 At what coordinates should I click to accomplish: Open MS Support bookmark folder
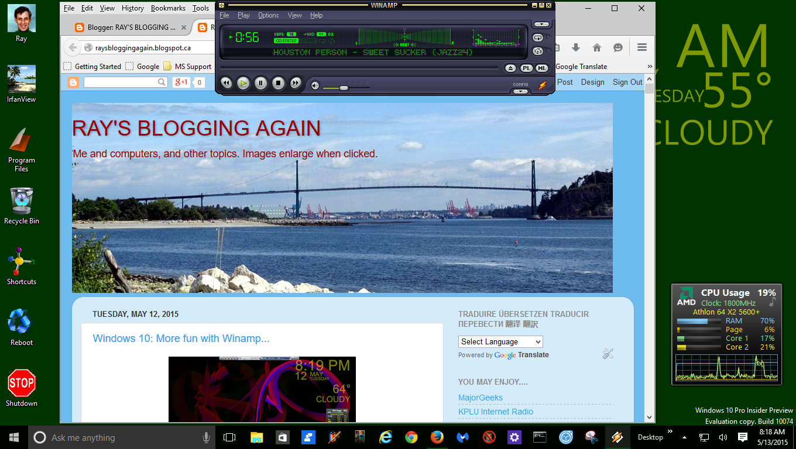coord(187,67)
